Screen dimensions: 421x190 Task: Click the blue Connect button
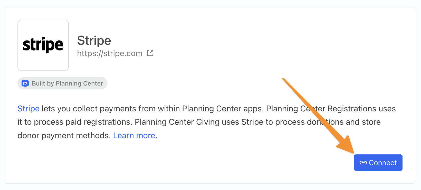[x=378, y=163]
